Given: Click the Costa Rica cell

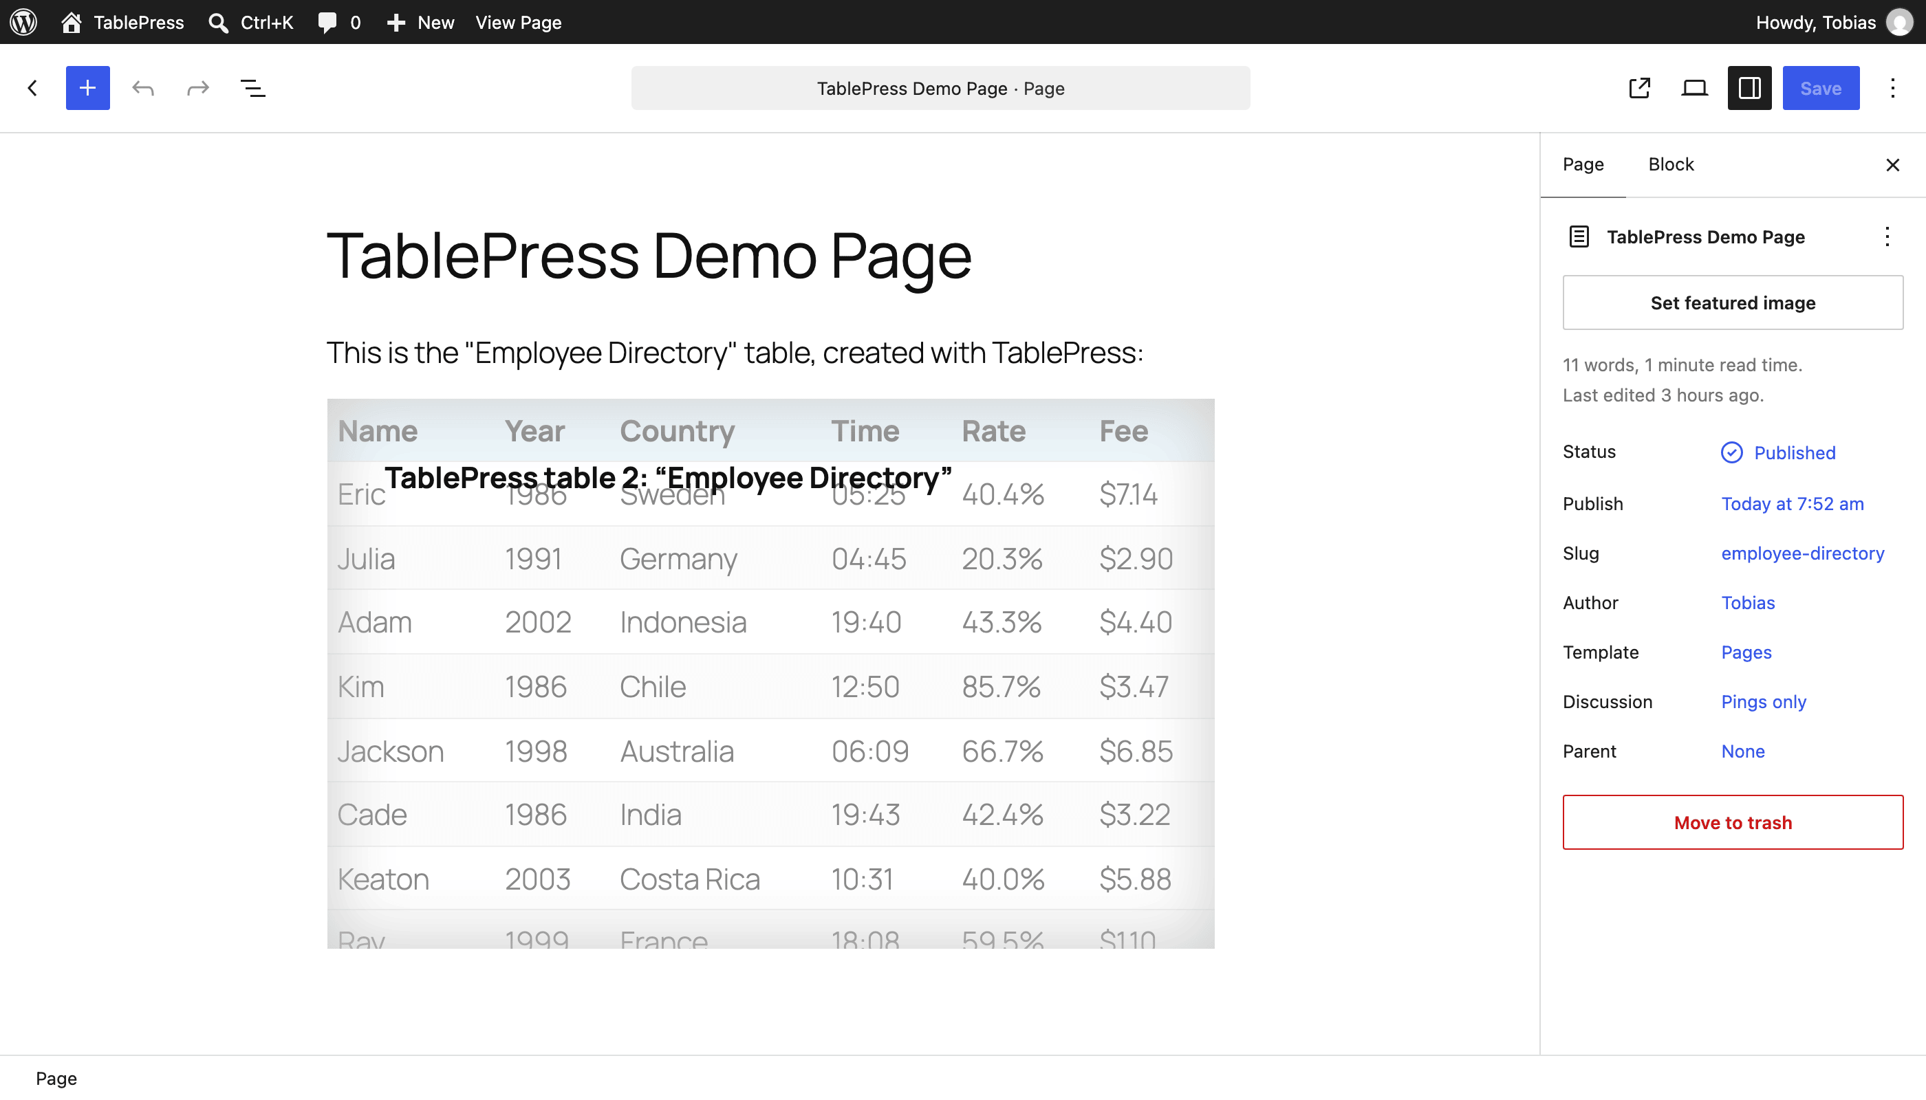Looking at the screenshot, I should click(689, 879).
